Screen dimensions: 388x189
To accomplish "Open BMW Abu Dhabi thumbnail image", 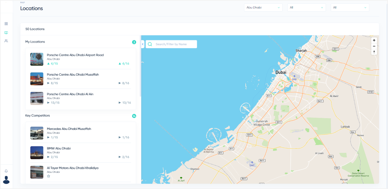I will [x=37, y=153].
